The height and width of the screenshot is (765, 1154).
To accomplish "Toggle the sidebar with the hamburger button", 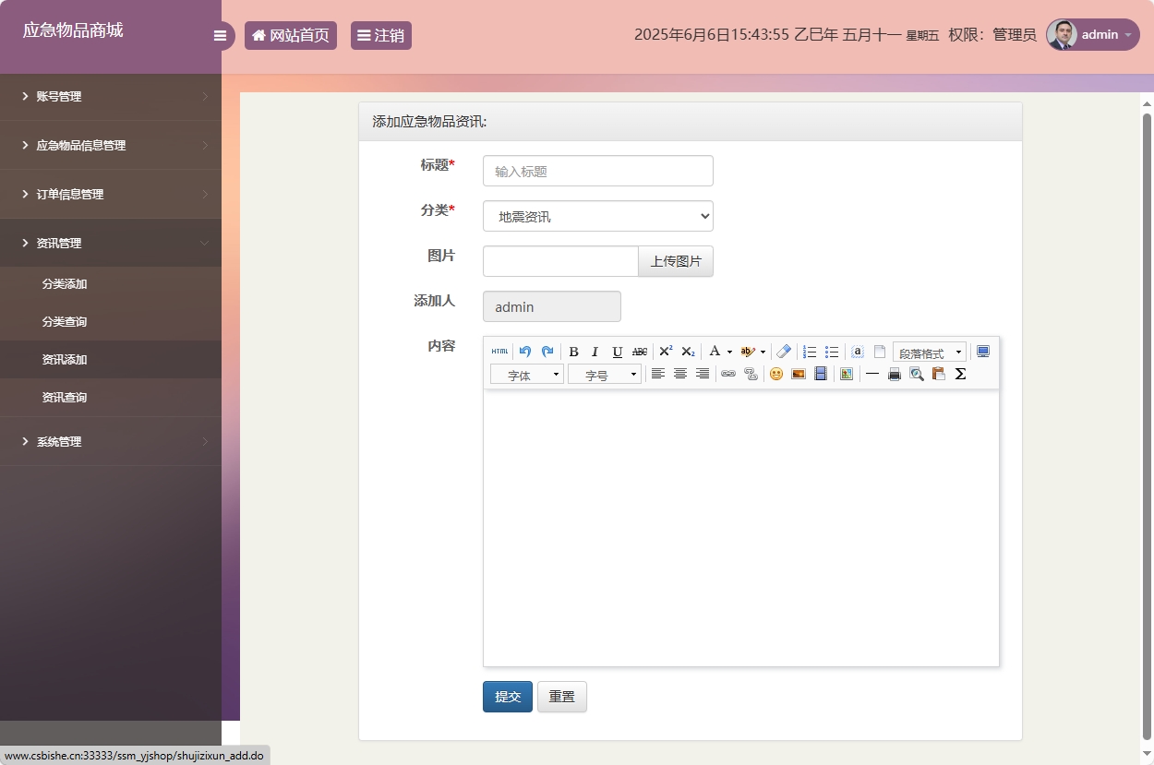I will 220,36.
